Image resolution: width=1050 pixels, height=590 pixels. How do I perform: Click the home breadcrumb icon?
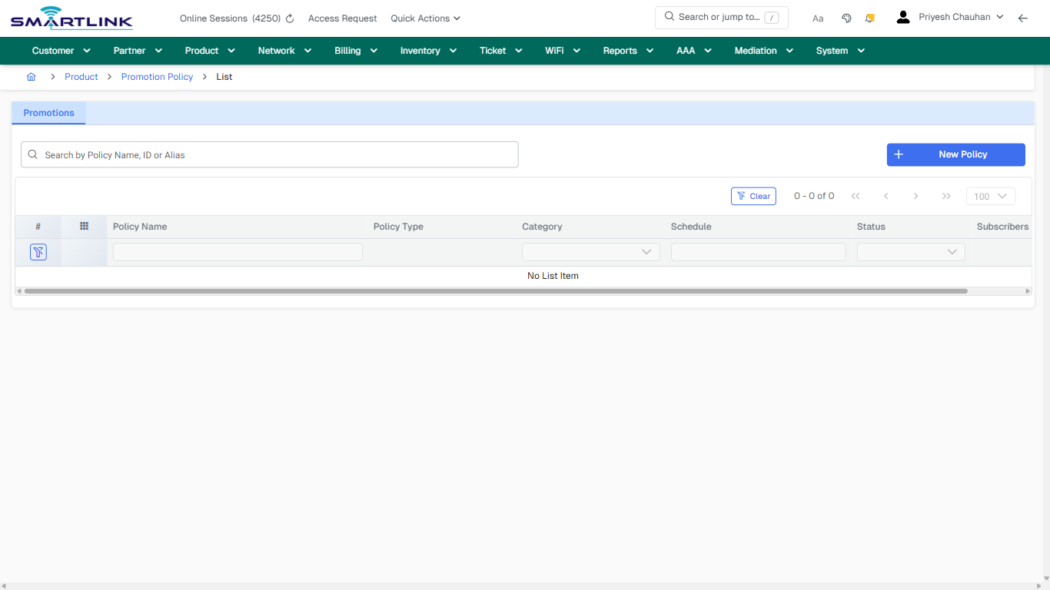pyautogui.click(x=31, y=76)
